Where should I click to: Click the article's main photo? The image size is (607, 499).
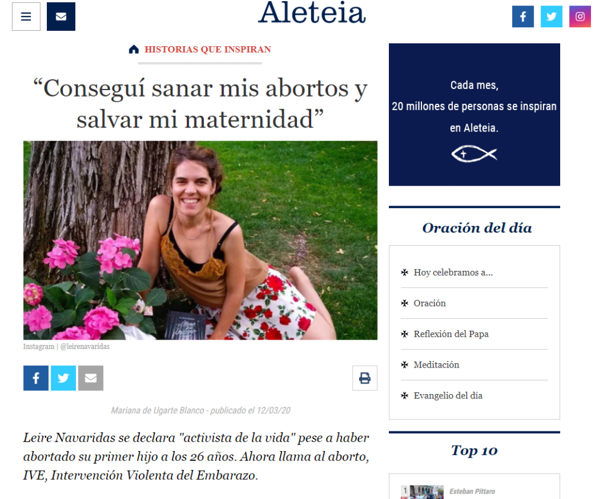200,241
